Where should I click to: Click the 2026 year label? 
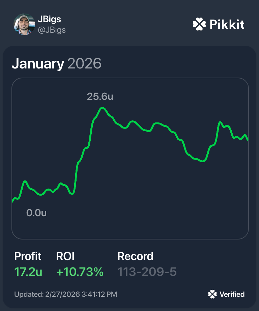pyautogui.click(x=84, y=63)
